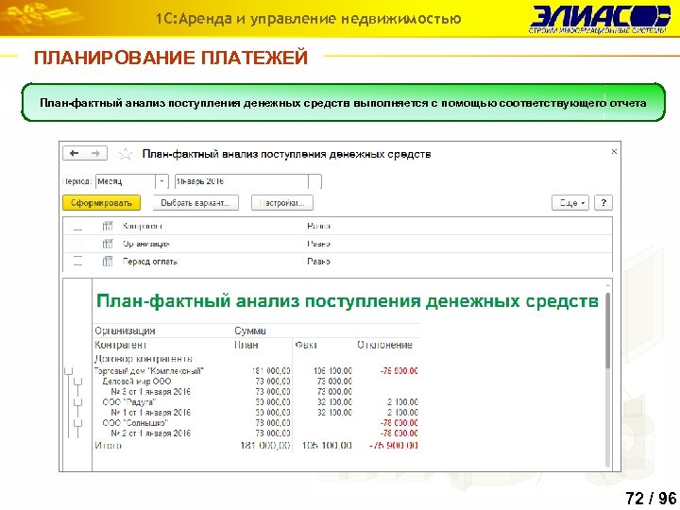Screen dimensions: 680x510
Task: Click the ЭЛИАС company logo
Action: pos(600,19)
